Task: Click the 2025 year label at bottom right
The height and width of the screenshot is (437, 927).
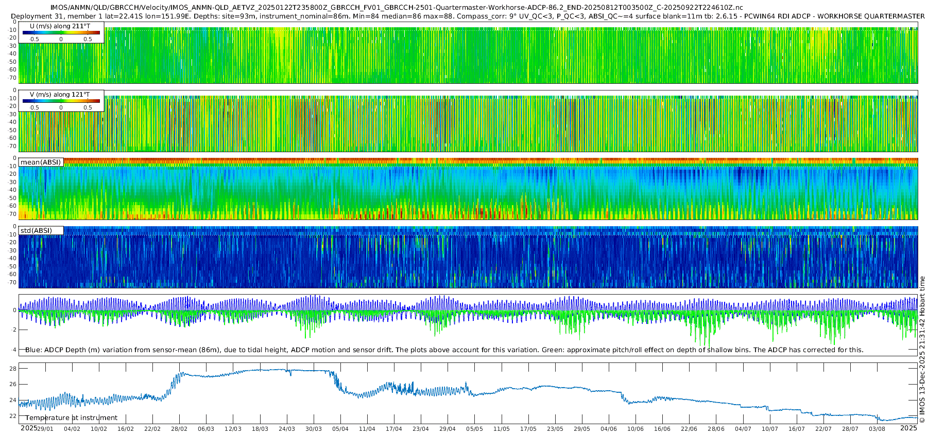Action: [908, 428]
